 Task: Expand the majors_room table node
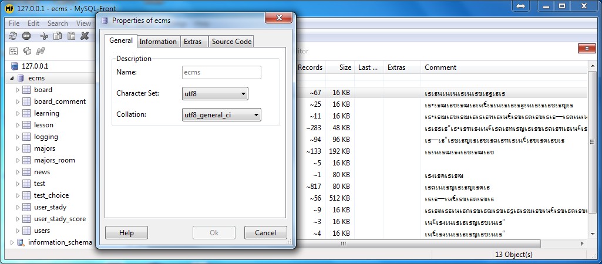(18, 160)
